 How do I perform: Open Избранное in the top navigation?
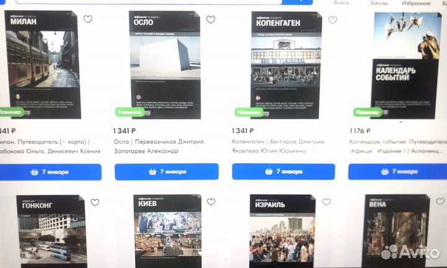tap(416, 3)
